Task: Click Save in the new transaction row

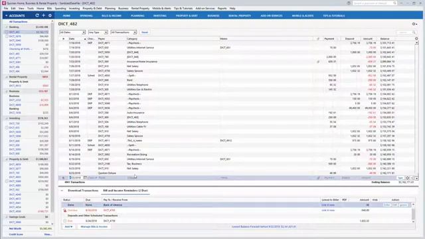Action: (400, 178)
